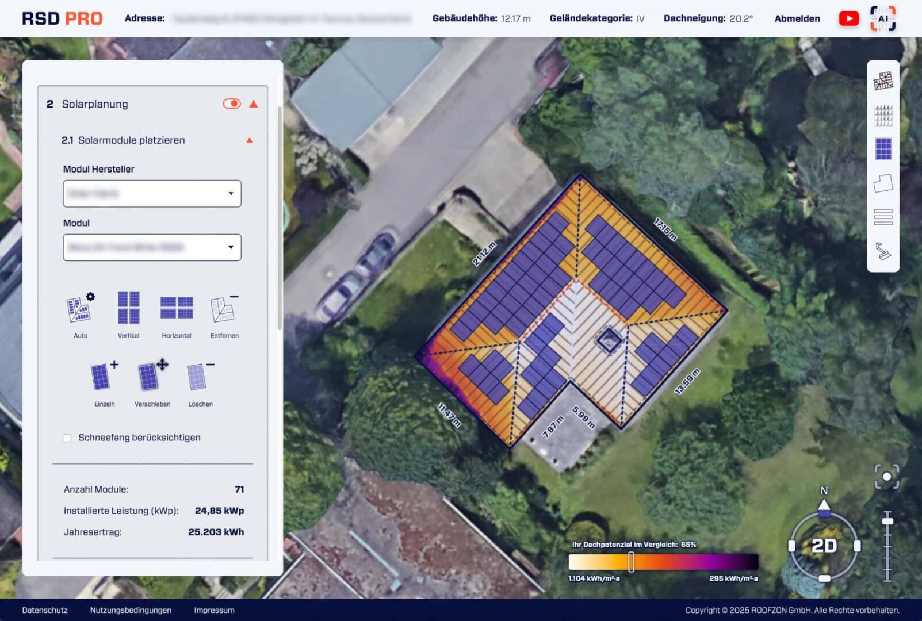
Task: Open the Modul Hersteller dropdown
Action: tap(151, 194)
